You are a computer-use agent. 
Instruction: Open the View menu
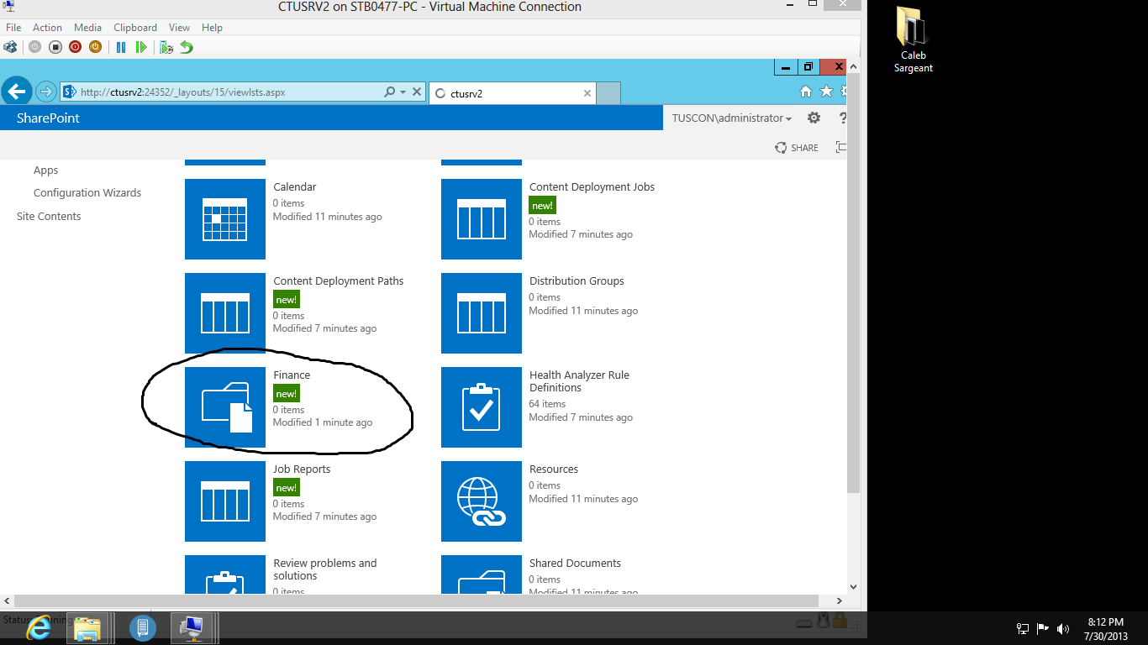click(x=179, y=28)
